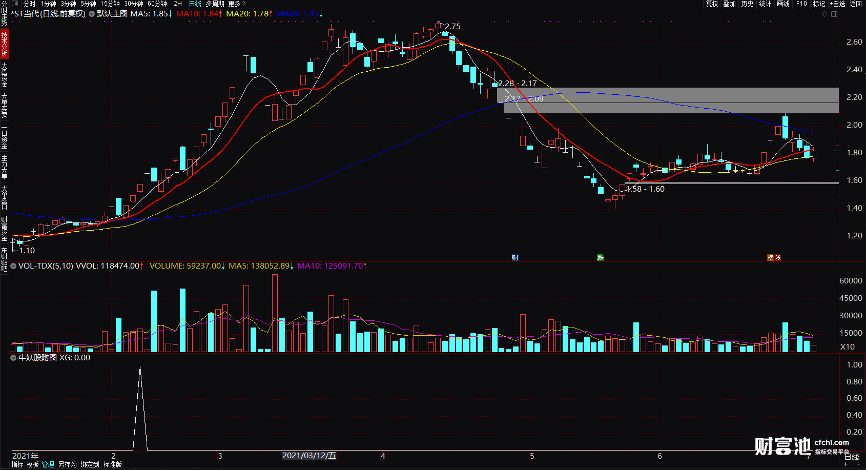Click the 返回 back button
The width and height of the screenshot is (866, 470).
coord(856,4)
